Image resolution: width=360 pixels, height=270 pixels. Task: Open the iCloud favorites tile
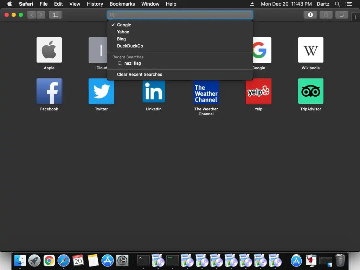pos(98,50)
